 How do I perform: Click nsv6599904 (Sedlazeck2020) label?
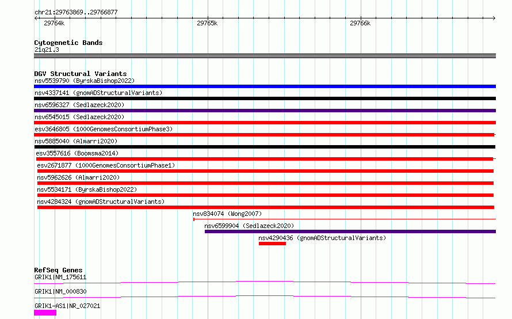[249, 226]
